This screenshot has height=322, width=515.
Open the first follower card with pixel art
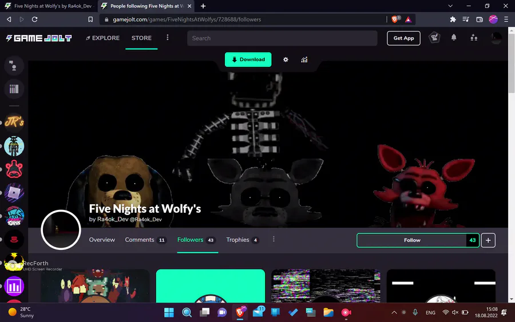pos(95,286)
